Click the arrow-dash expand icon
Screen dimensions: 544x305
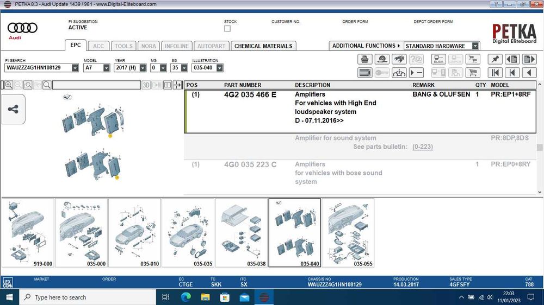point(416,73)
